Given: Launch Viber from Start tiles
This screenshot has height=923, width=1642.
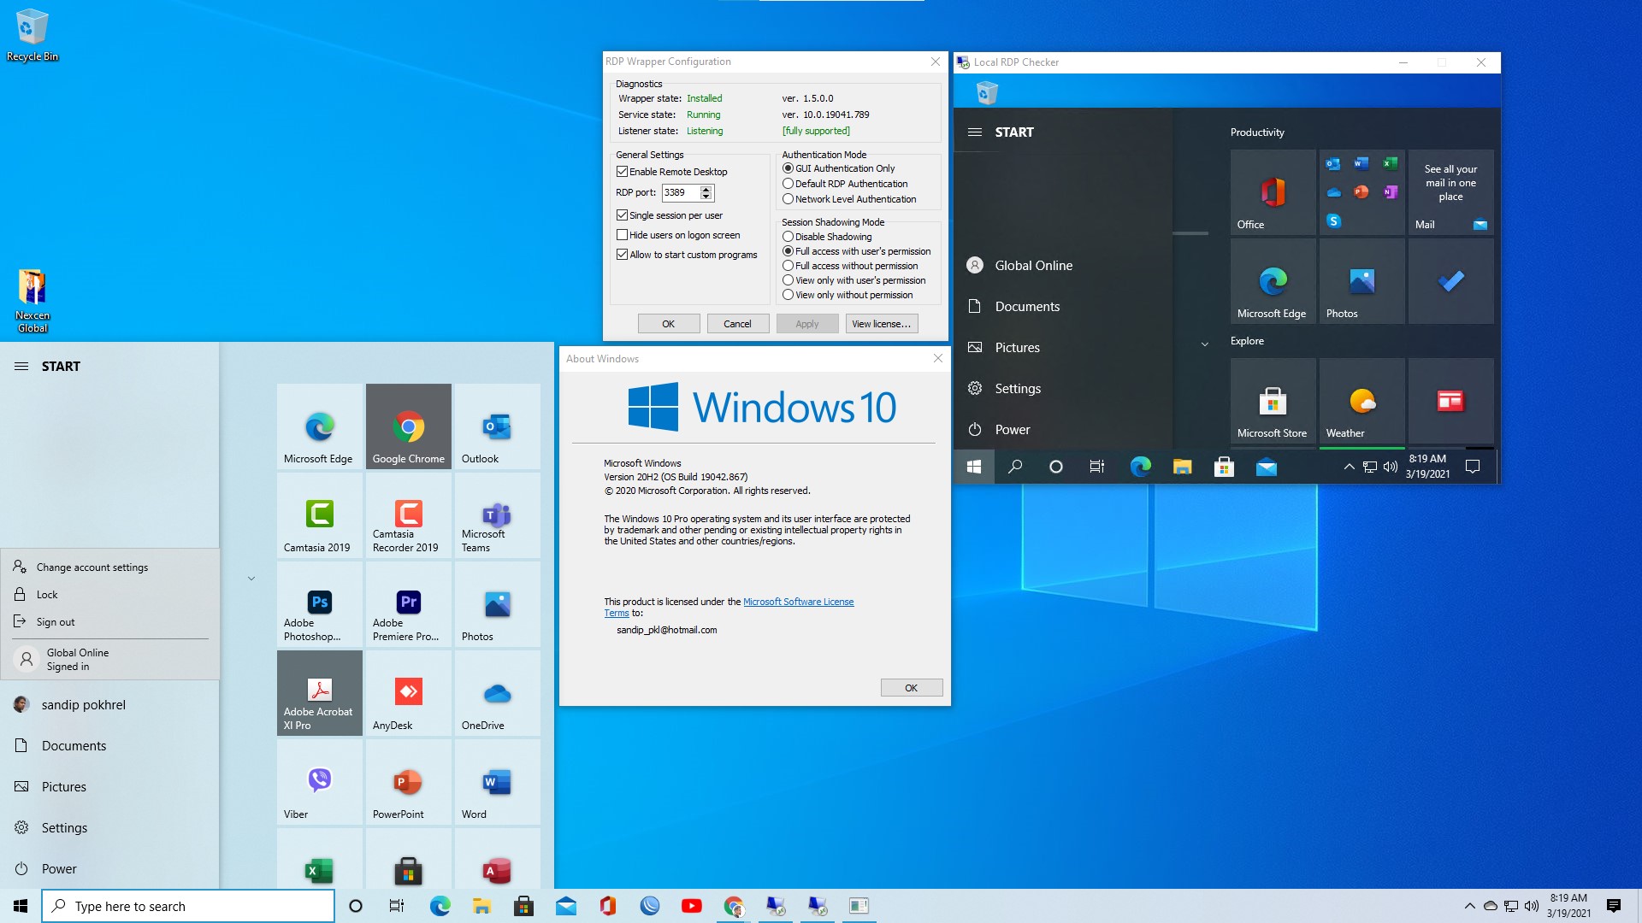Looking at the screenshot, I should pyautogui.click(x=320, y=782).
